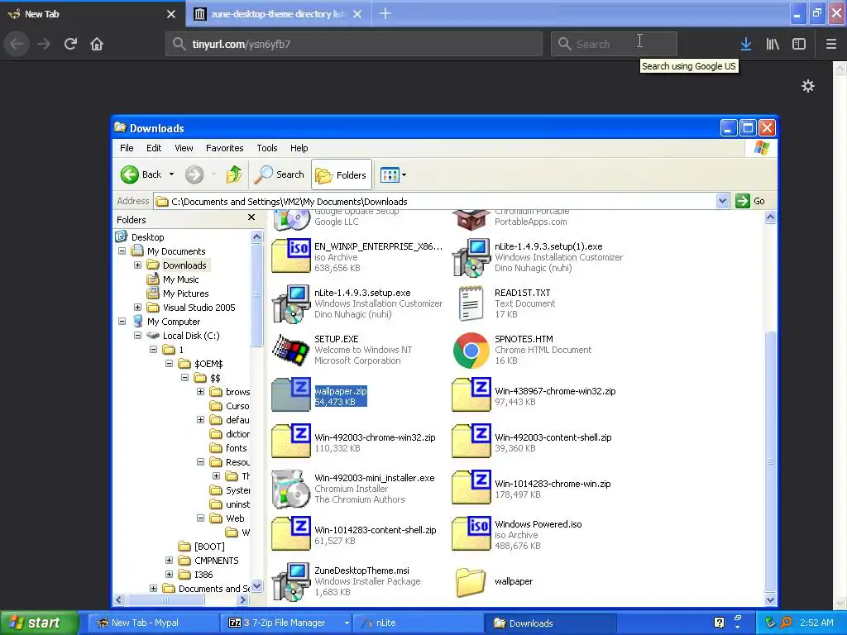Select the wallpaper folder icon
The image size is (847, 635).
pyautogui.click(x=471, y=582)
